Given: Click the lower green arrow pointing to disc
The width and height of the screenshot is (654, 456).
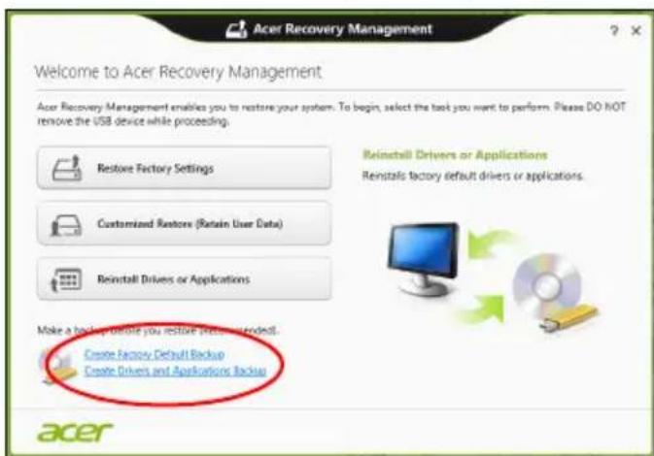Looking at the screenshot, I should (x=484, y=309).
